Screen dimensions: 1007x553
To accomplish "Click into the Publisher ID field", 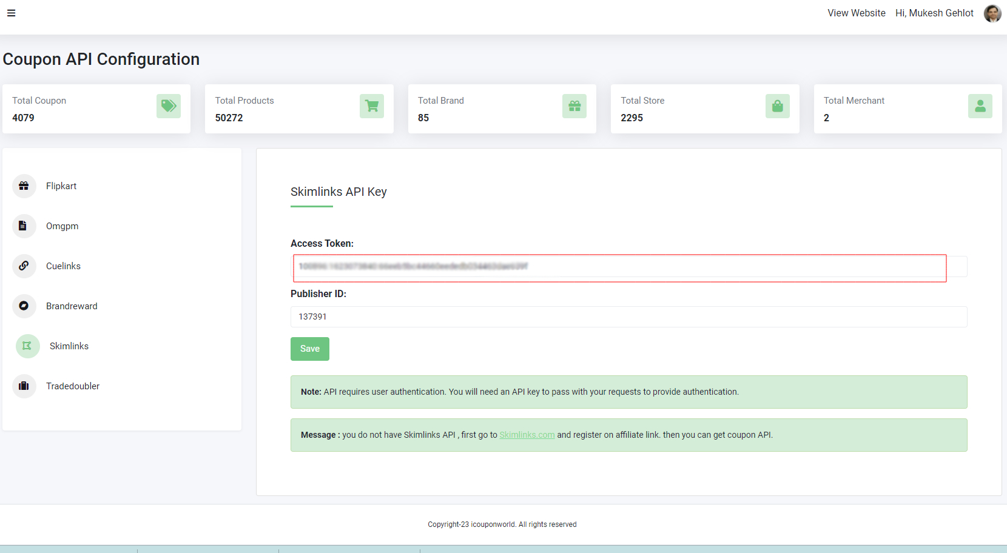I will tap(628, 317).
